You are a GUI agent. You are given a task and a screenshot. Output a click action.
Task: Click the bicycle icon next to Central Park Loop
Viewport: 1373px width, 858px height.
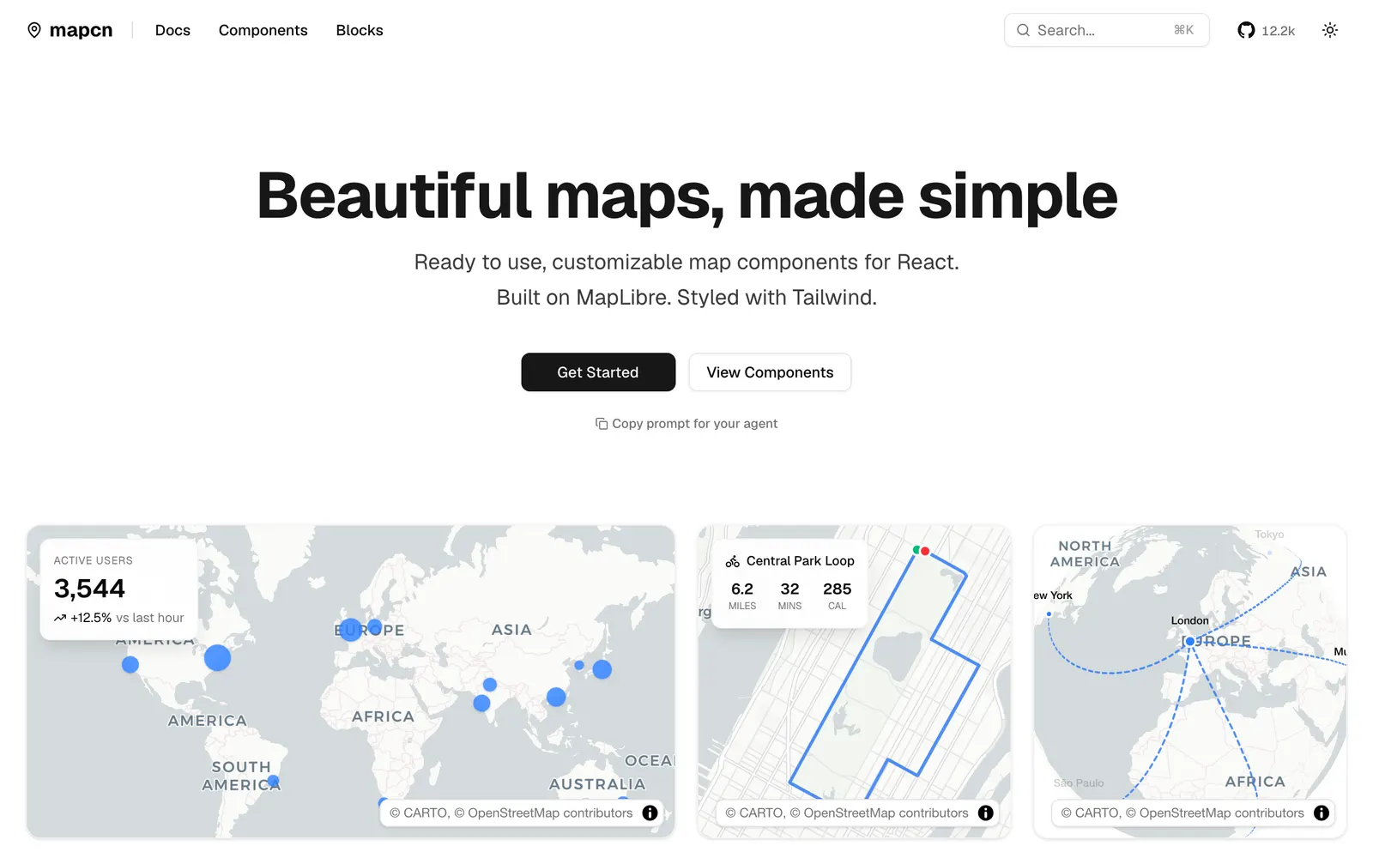pyautogui.click(x=733, y=561)
